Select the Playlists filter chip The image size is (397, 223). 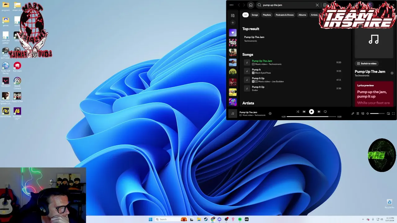click(x=267, y=15)
